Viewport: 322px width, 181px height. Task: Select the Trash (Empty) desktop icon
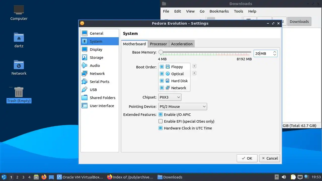point(19,95)
